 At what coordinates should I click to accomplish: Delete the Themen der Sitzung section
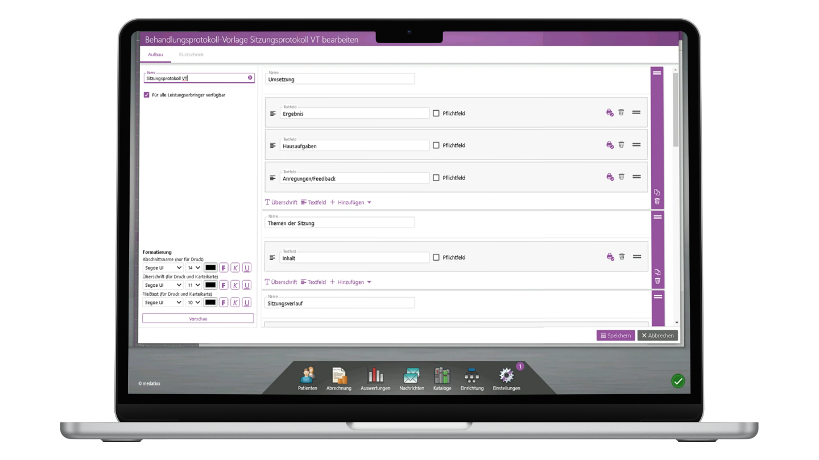tap(657, 281)
